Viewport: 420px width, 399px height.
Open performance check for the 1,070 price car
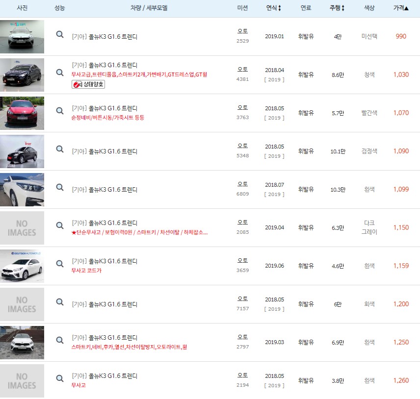pyautogui.click(x=60, y=111)
